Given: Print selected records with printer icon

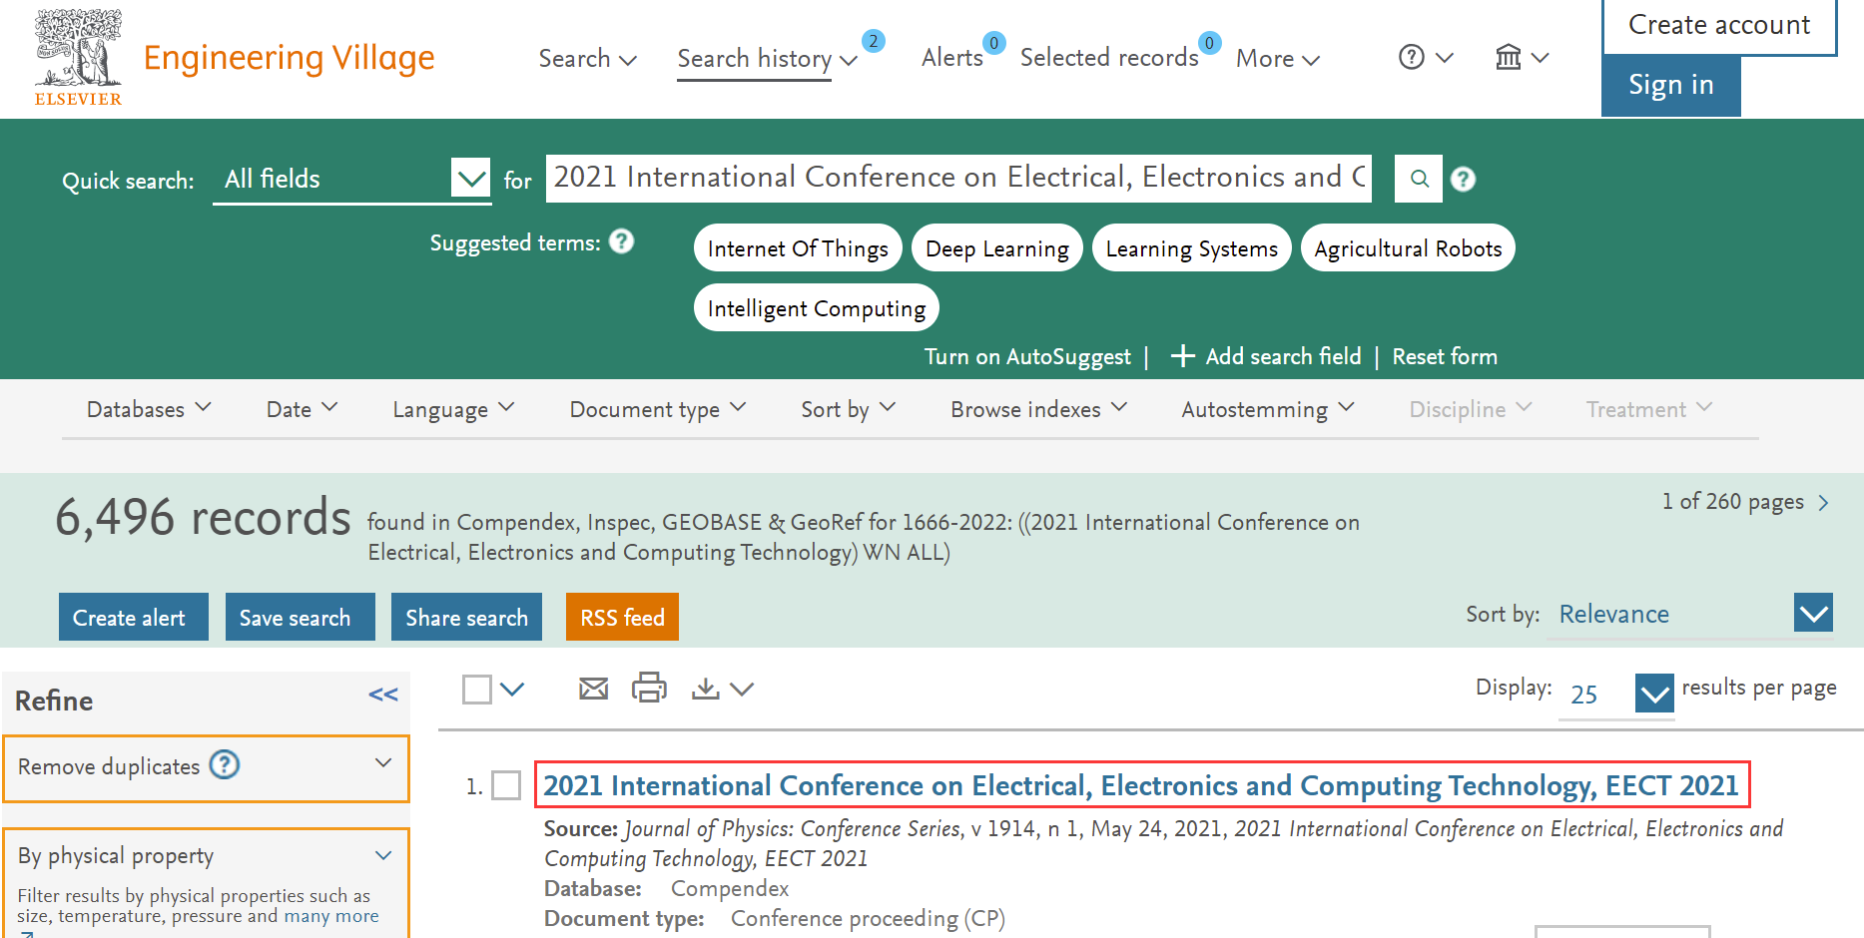Looking at the screenshot, I should (649, 688).
